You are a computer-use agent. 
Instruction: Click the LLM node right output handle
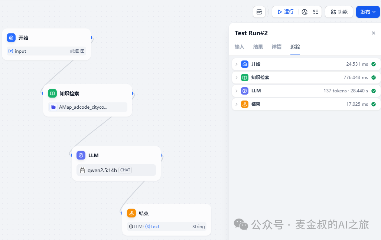[161, 155]
